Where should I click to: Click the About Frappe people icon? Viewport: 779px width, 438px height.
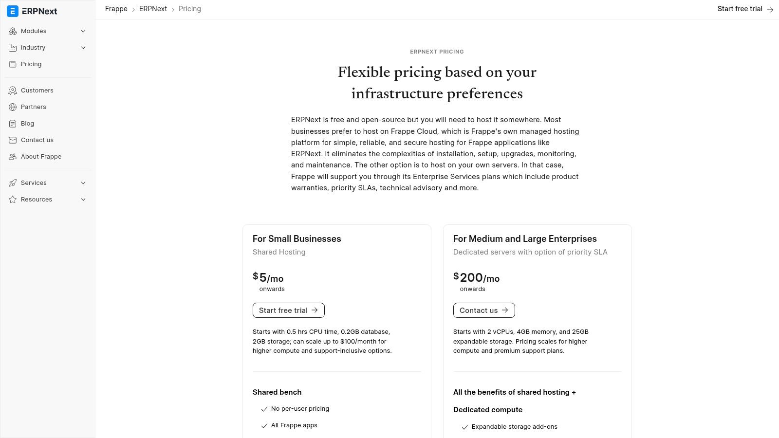click(13, 157)
